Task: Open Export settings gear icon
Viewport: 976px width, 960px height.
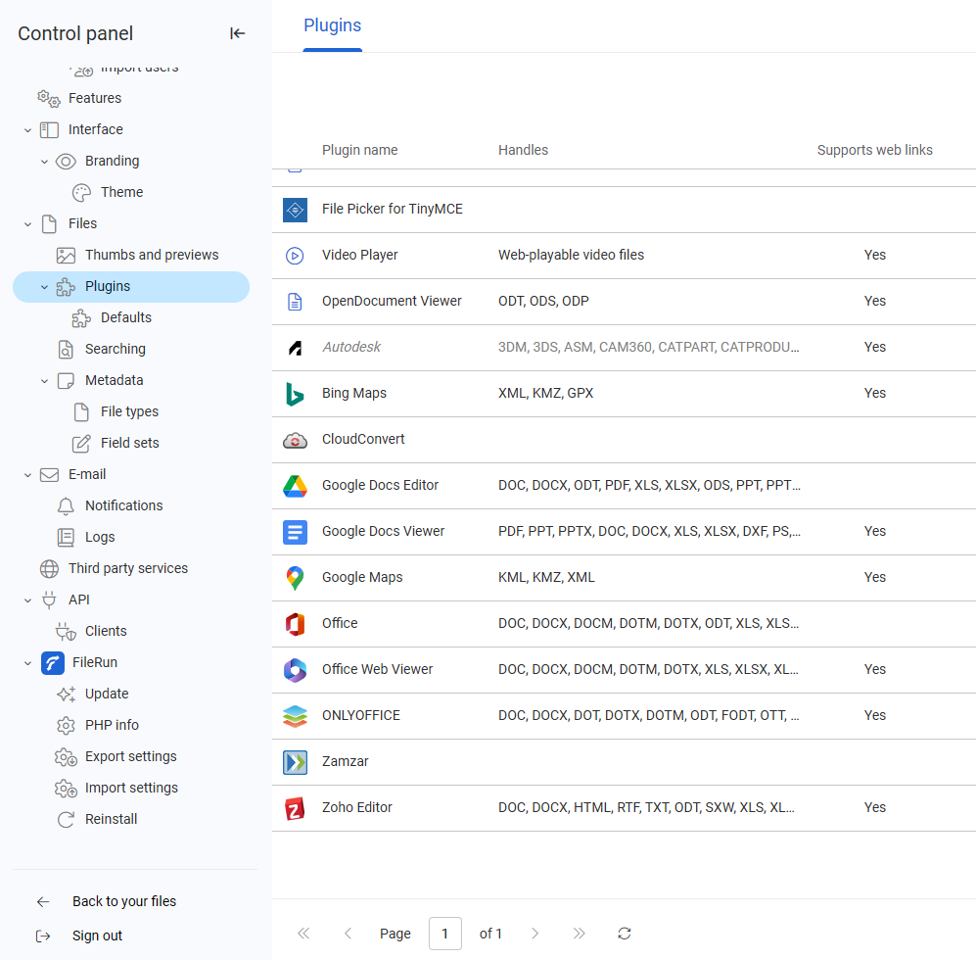Action: (x=66, y=757)
